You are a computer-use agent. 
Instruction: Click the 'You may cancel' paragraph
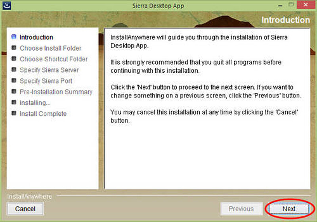[x=204, y=116]
